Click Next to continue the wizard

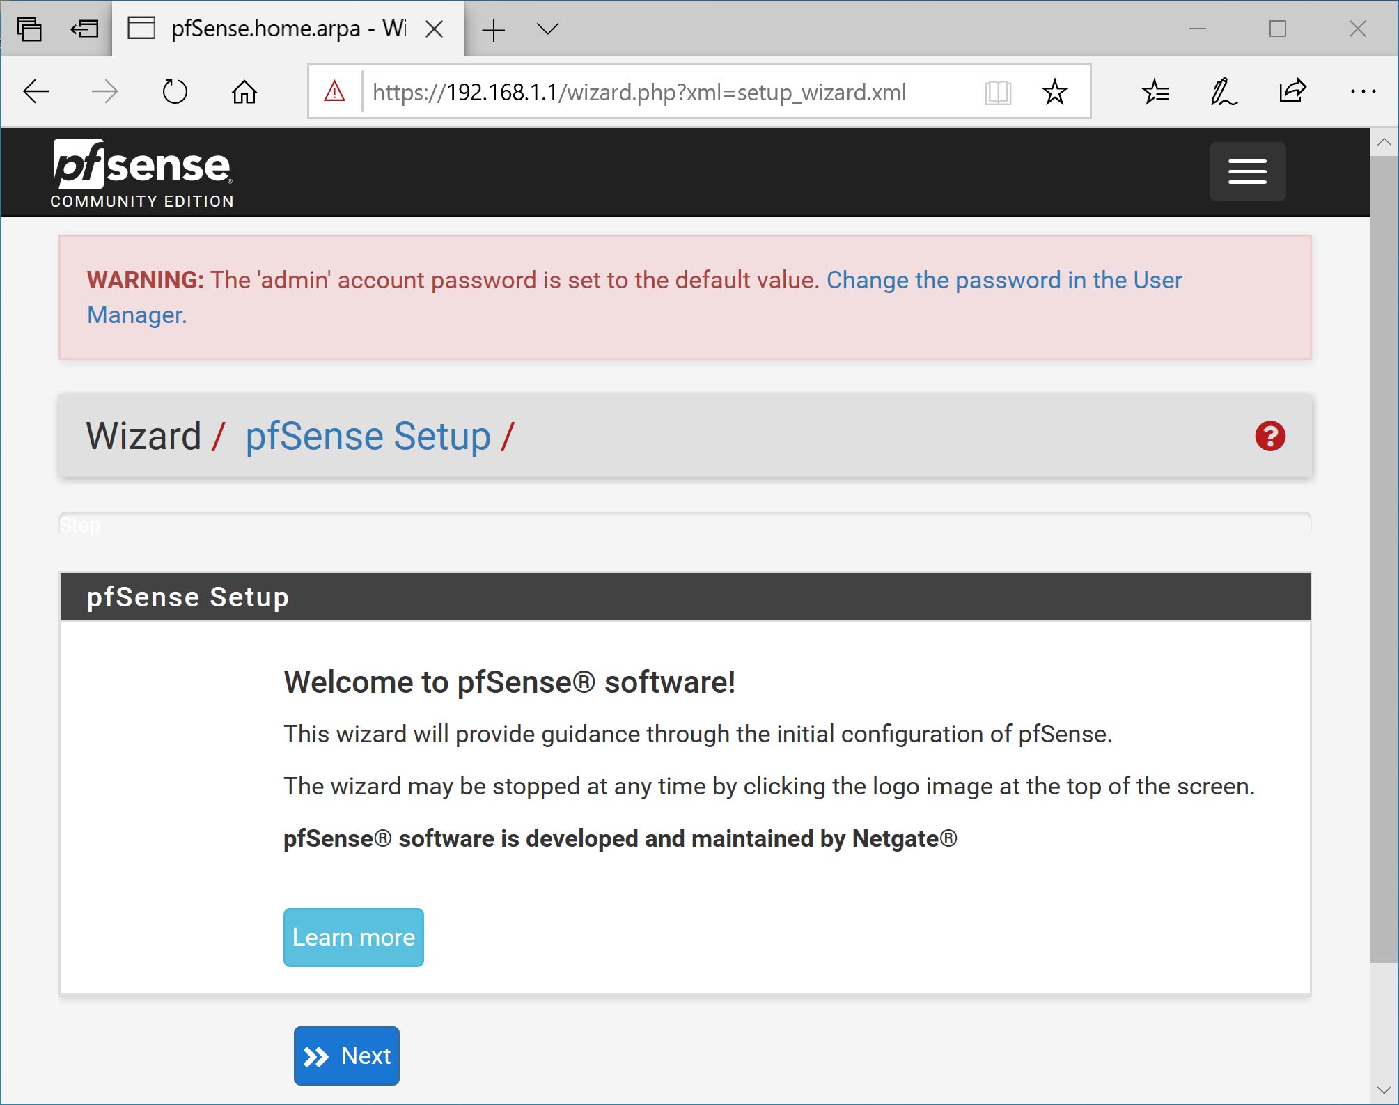[346, 1056]
